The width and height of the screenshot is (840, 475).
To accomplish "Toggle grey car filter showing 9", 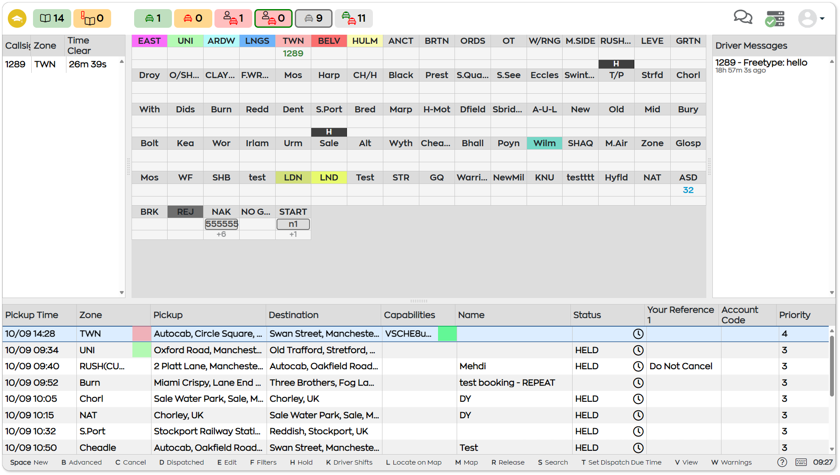I will [313, 18].
